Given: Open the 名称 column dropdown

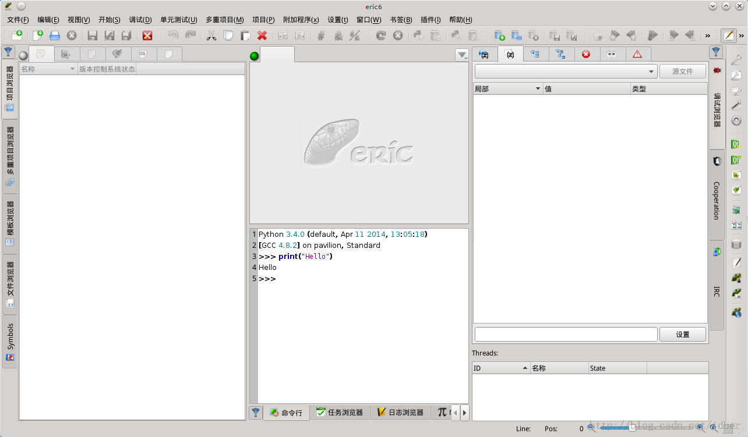Looking at the screenshot, I should point(71,68).
